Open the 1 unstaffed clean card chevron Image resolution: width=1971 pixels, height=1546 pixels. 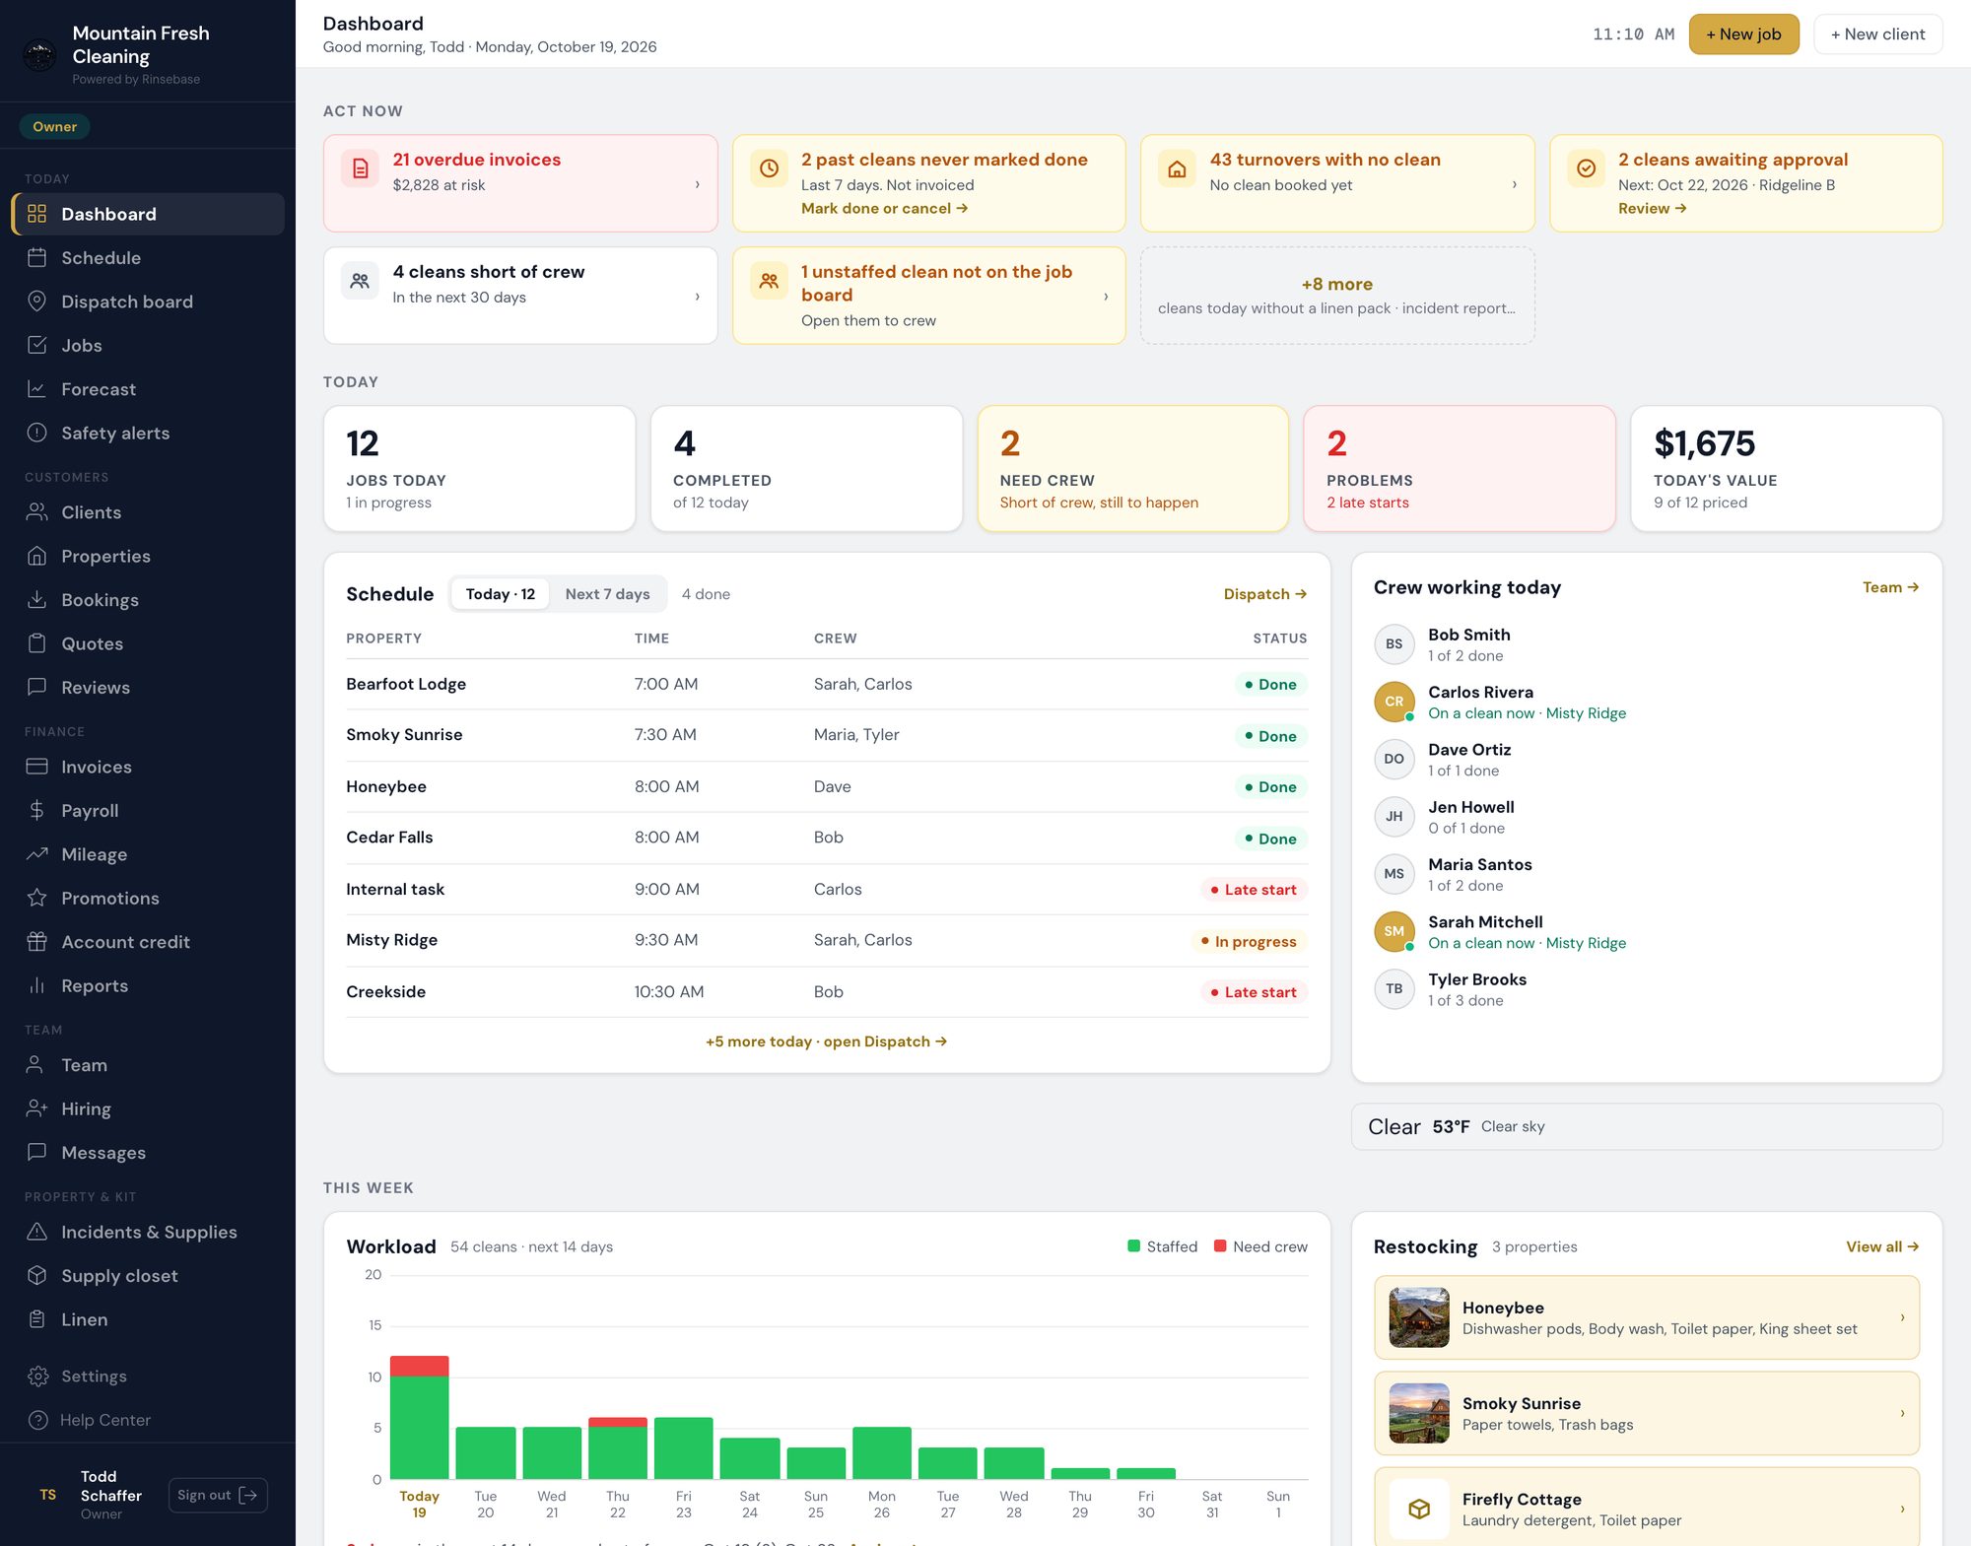pyautogui.click(x=1106, y=297)
